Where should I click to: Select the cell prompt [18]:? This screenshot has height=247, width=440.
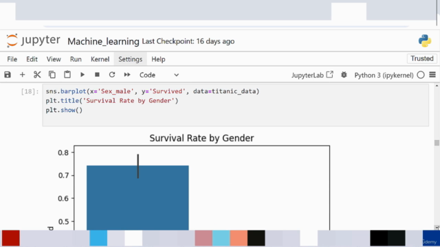[x=30, y=91]
